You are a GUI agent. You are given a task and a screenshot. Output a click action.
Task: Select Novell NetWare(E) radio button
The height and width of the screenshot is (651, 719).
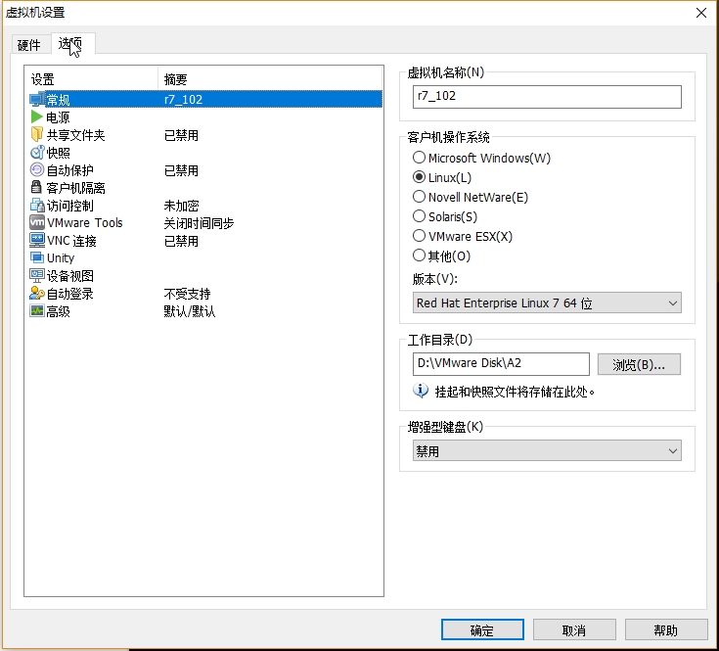pyautogui.click(x=419, y=197)
